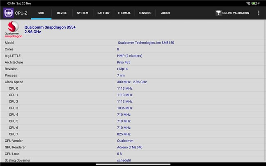Viewport: 266px width, 166px height.
Task: Select the CPU 5 row label
Action: pyautogui.click(x=14, y=121)
